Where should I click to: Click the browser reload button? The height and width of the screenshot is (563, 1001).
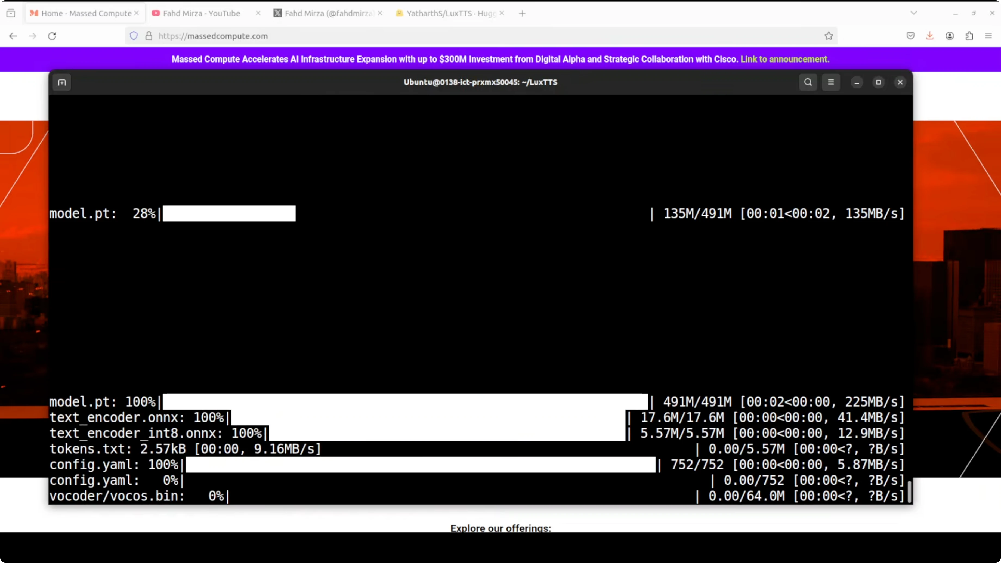coord(52,36)
